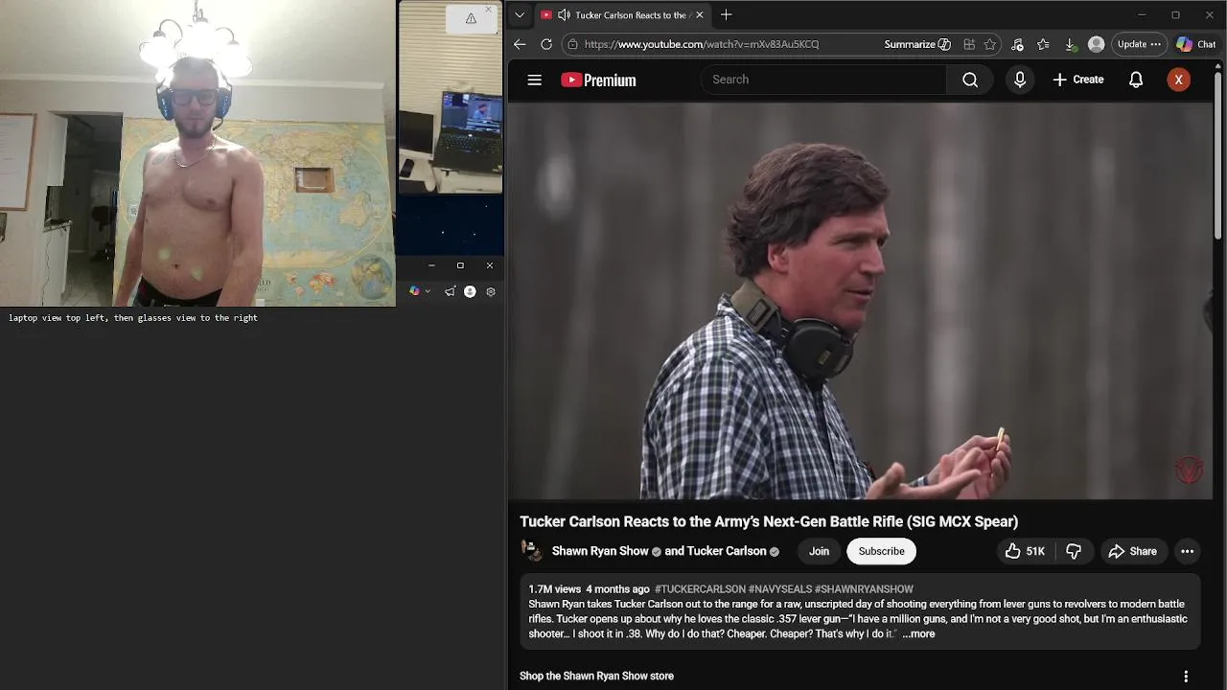Close the Tucker Carlson Reacts tab
This screenshot has height=690, width=1227.
pos(700,15)
